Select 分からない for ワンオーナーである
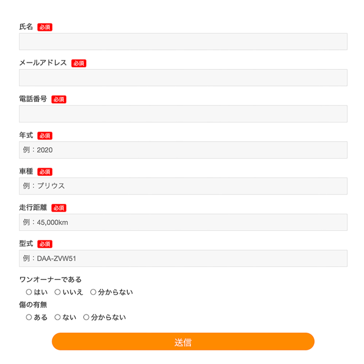364x364 pixels. (x=93, y=292)
